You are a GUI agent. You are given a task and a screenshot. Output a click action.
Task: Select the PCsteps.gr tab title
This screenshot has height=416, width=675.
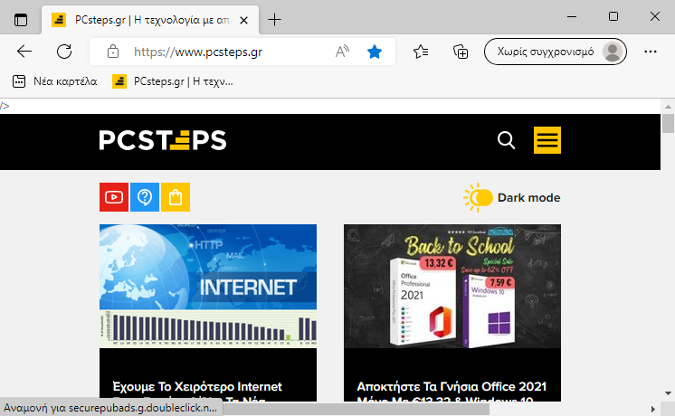(152, 20)
